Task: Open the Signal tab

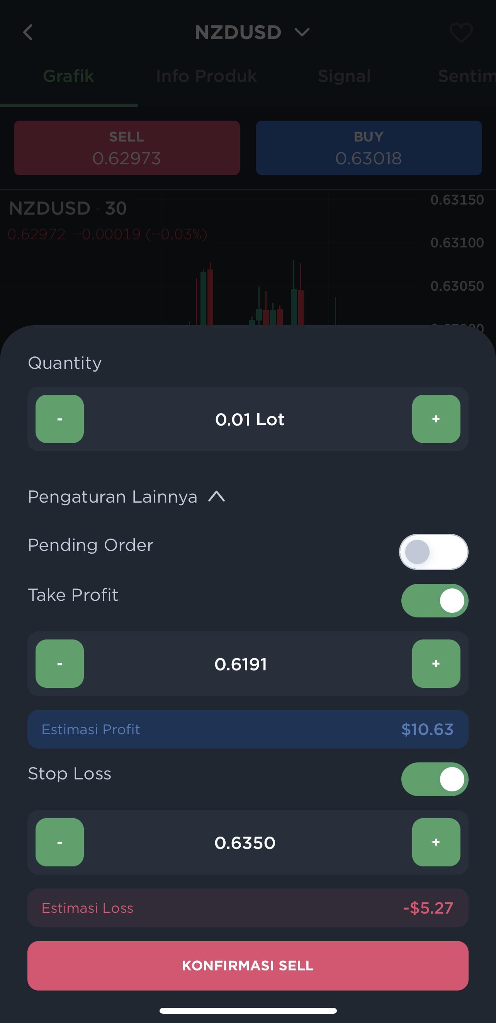Action: coord(344,76)
